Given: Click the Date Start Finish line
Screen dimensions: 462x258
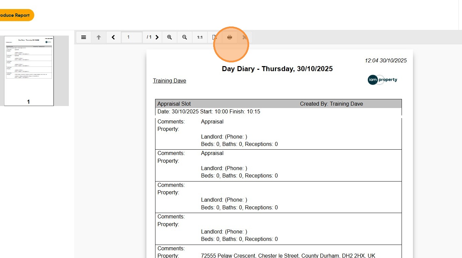Looking at the screenshot, I should [x=209, y=111].
